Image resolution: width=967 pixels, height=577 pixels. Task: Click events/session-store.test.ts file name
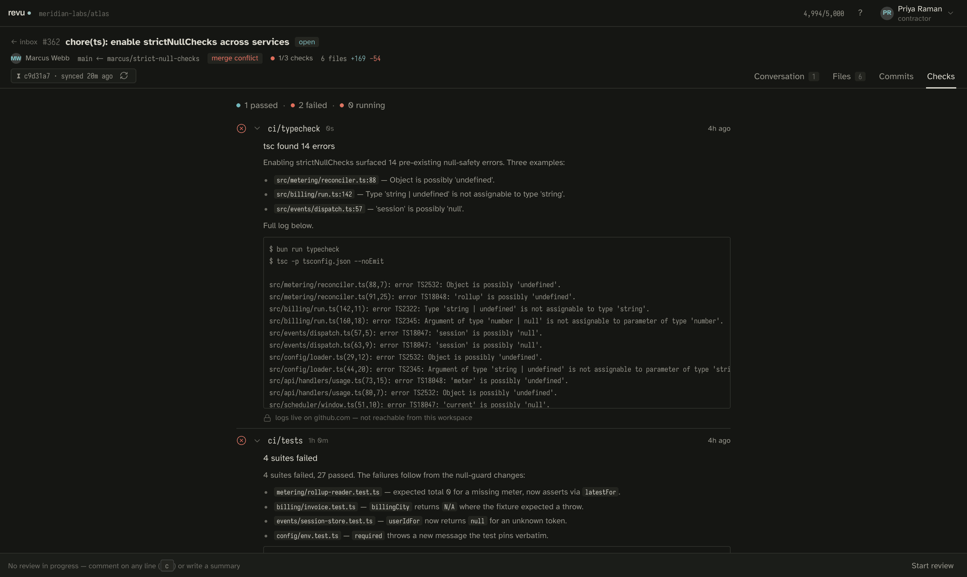pos(324,521)
